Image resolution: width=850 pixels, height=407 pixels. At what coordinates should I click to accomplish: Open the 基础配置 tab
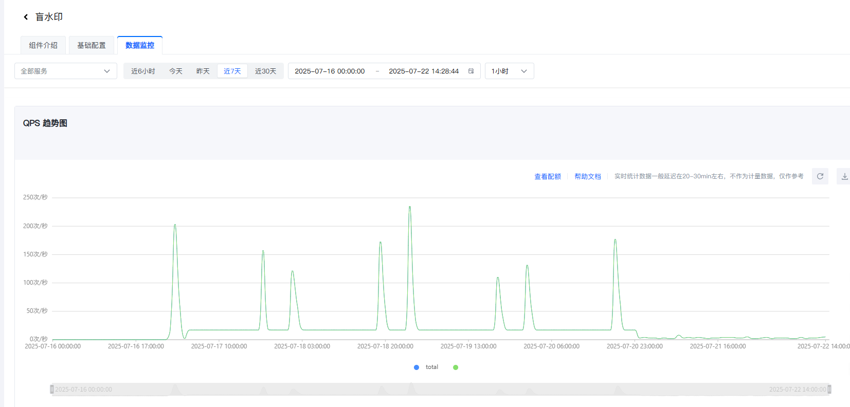click(92, 45)
